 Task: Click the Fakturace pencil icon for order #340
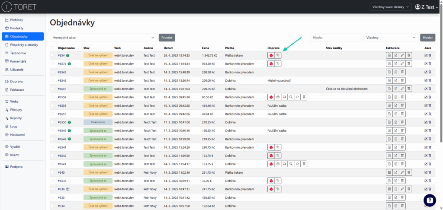pos(402,172)
